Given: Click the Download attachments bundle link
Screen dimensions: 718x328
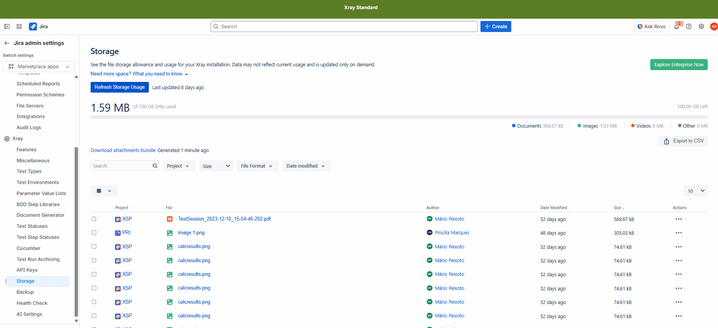Looking at the screenshot, I should (x=123, y=150).
